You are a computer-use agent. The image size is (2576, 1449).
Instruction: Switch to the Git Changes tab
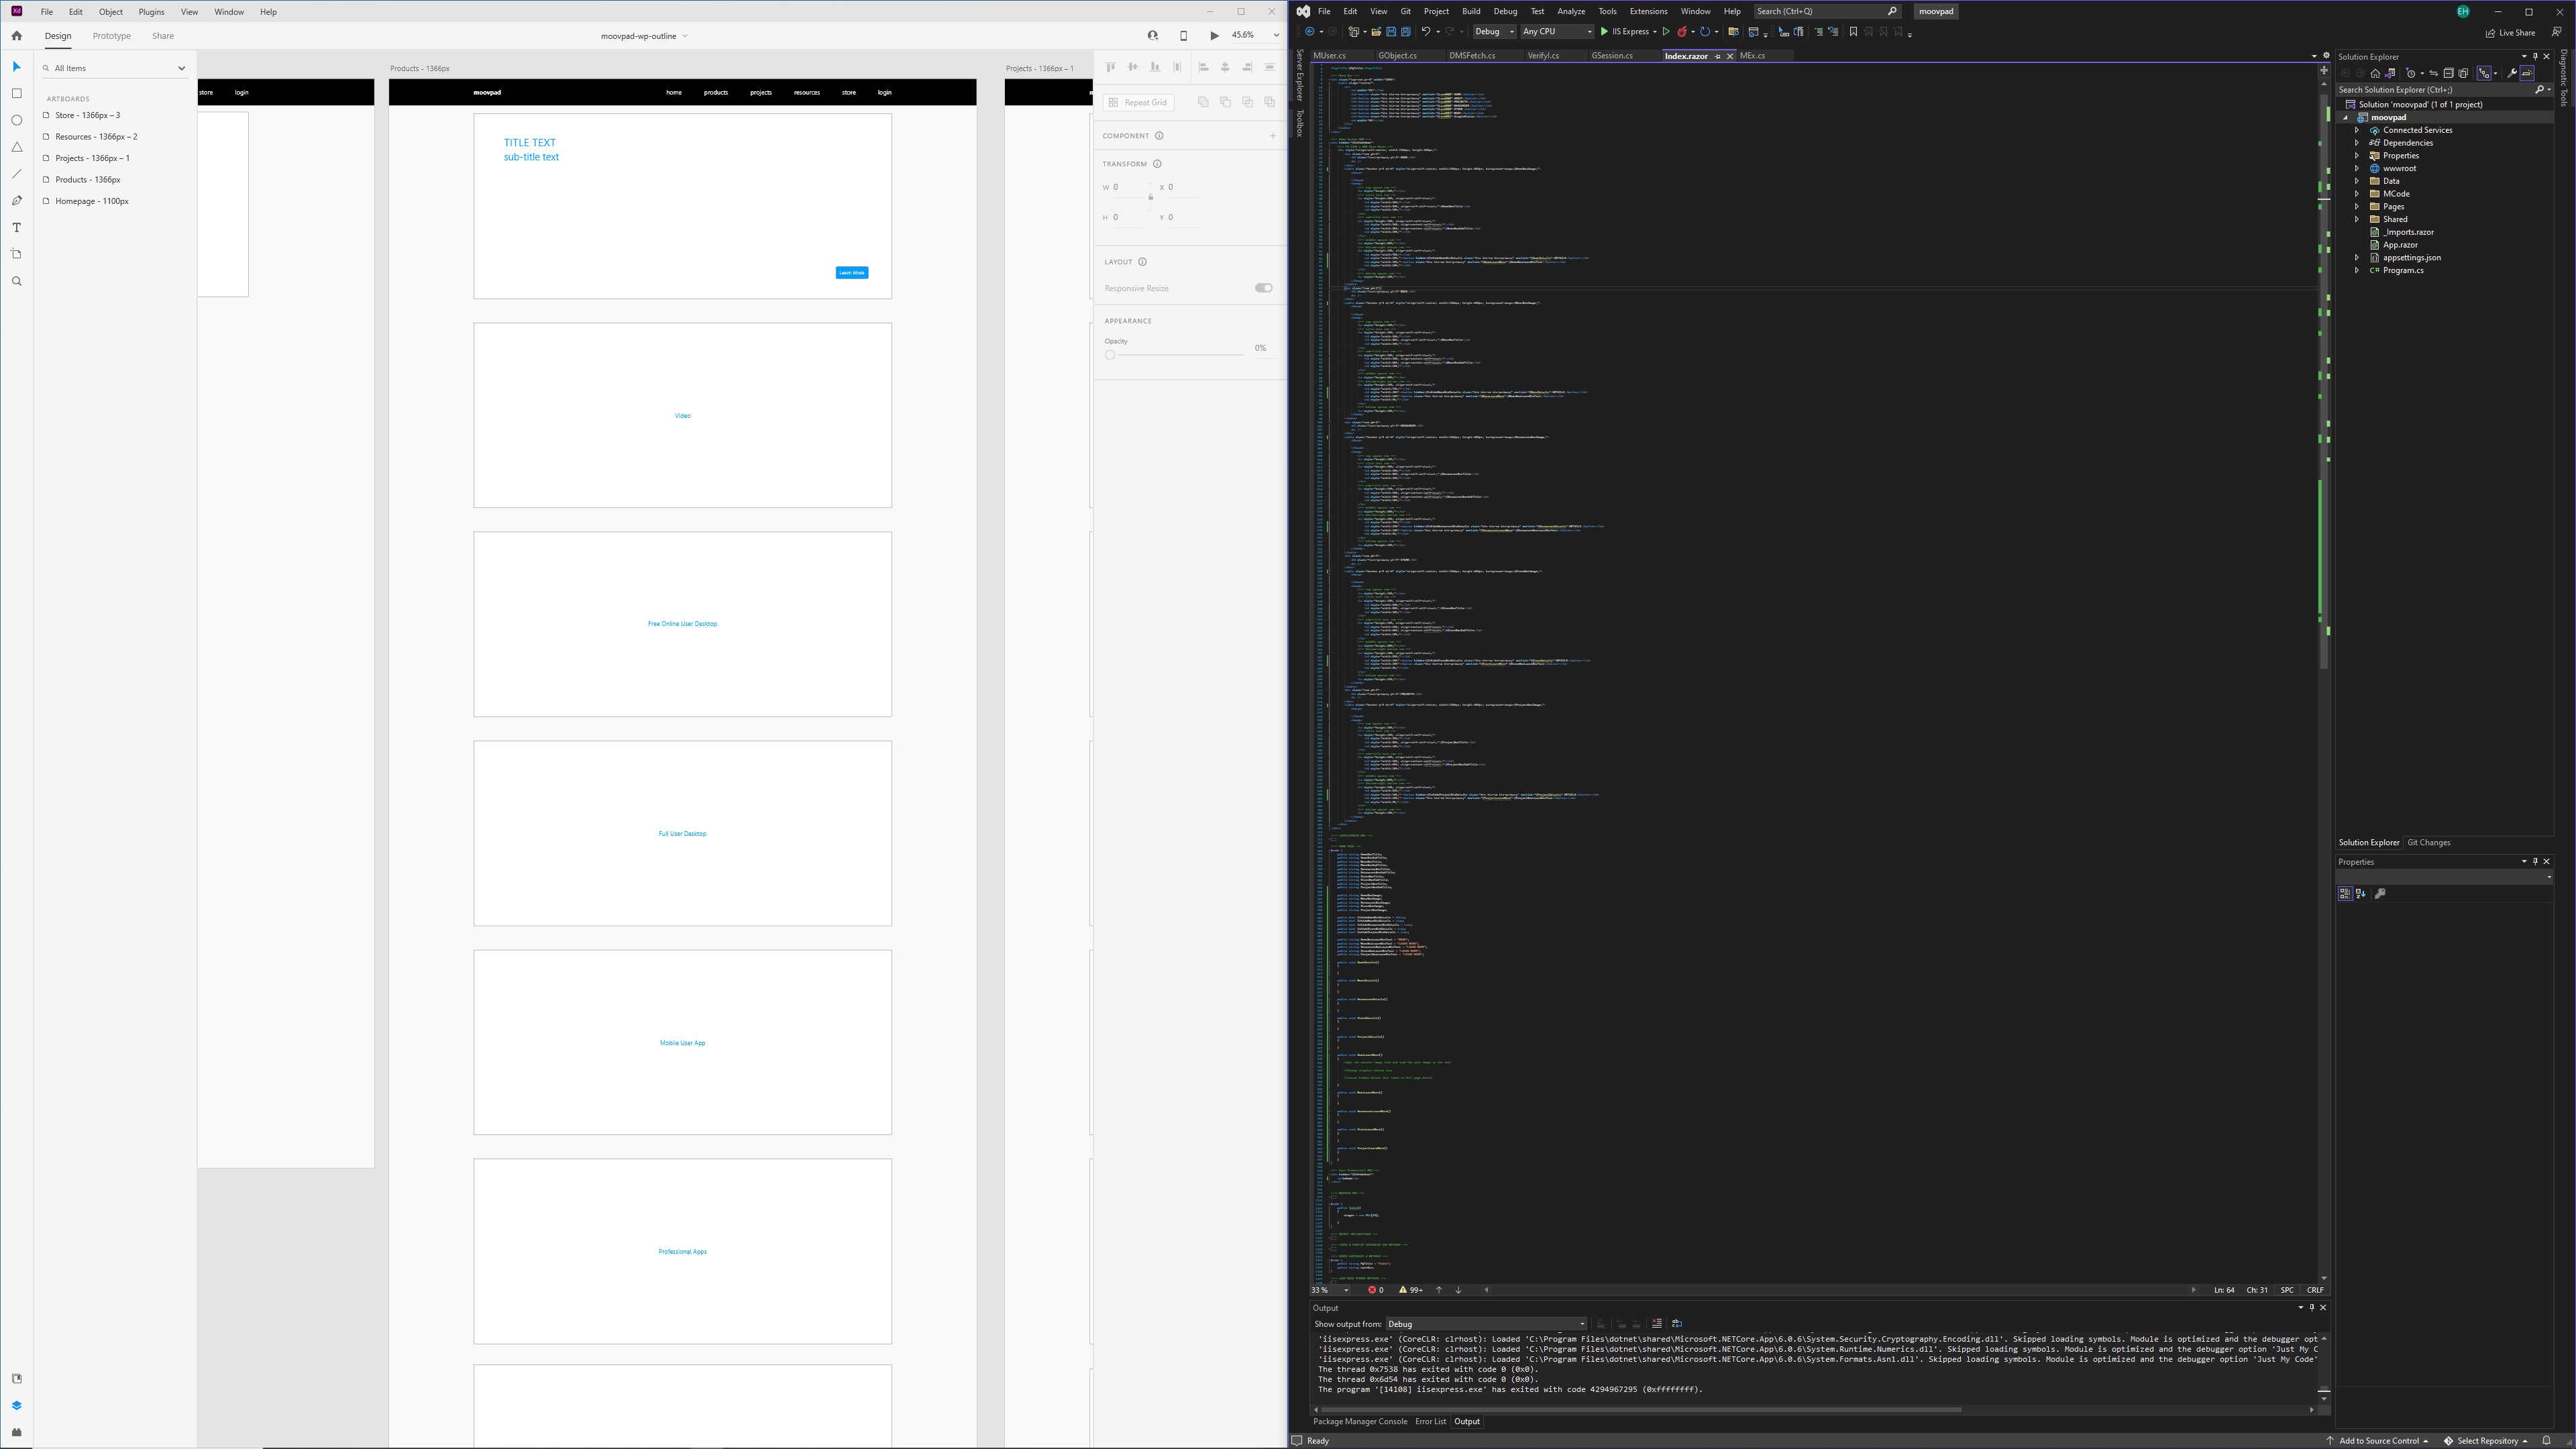tap(2428, 842)
